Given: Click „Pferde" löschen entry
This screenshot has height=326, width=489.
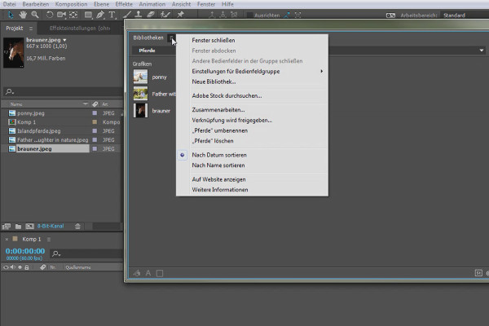Looking at the screenshot, I should (x=213, y=141).
